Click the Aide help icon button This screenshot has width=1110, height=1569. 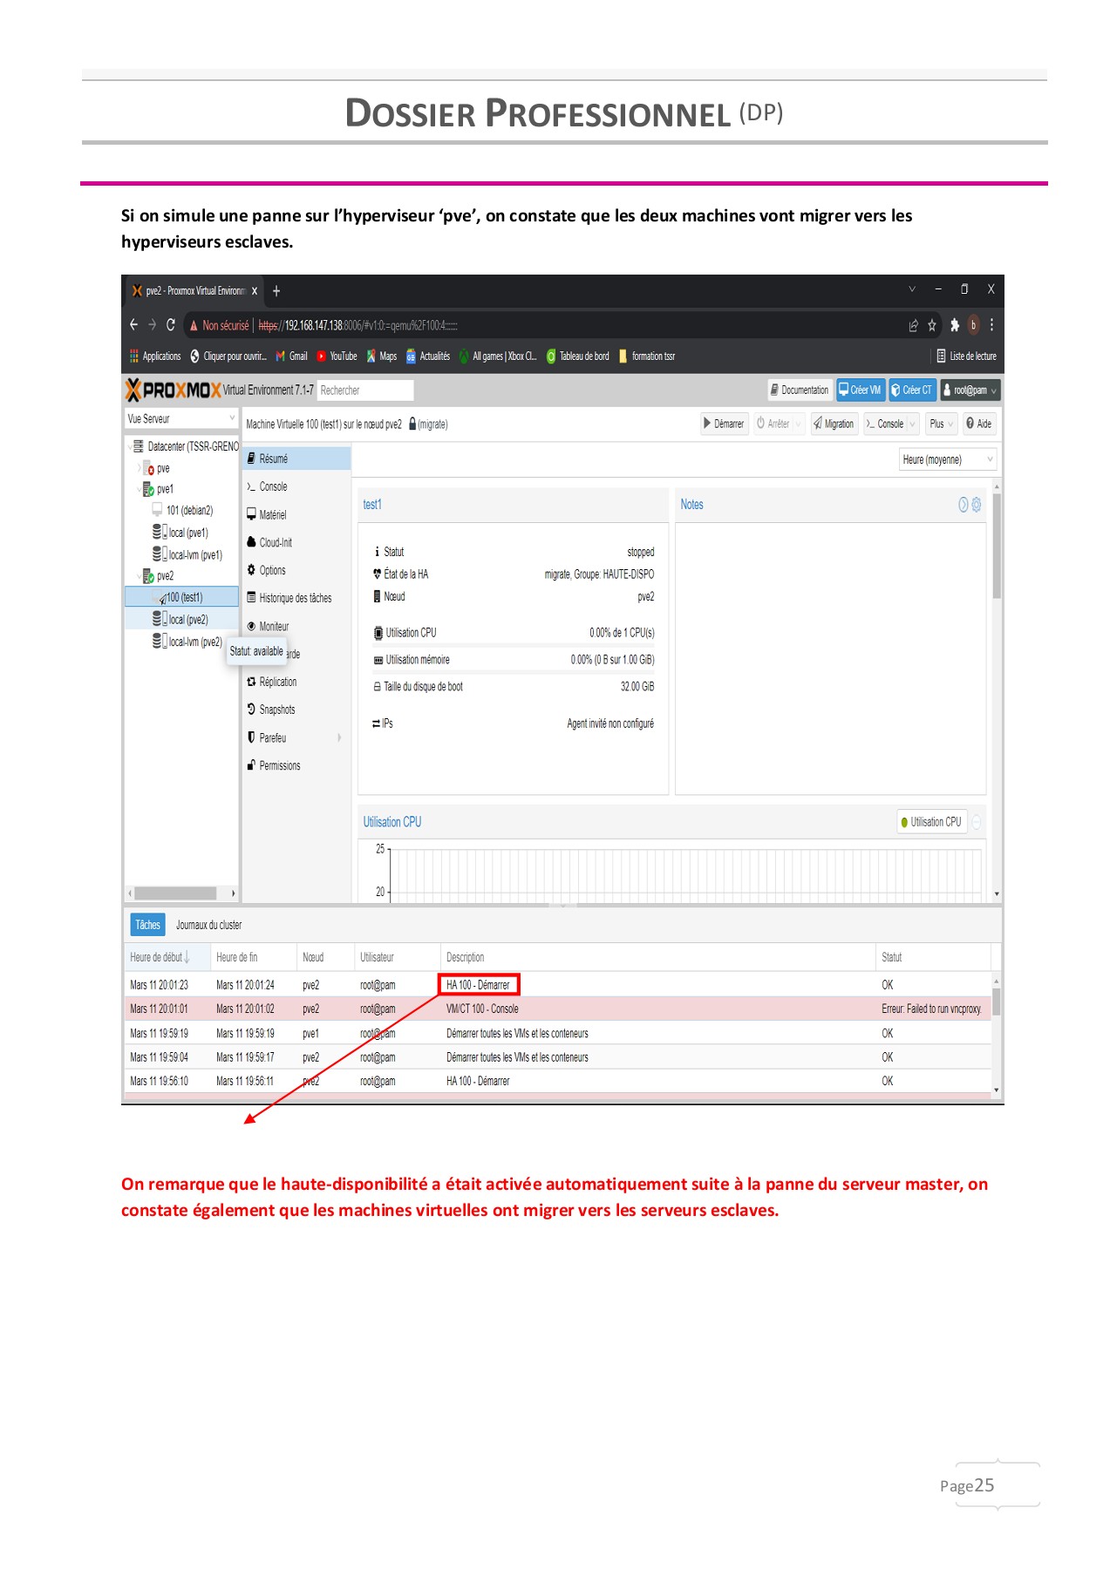tap(978, 424)
